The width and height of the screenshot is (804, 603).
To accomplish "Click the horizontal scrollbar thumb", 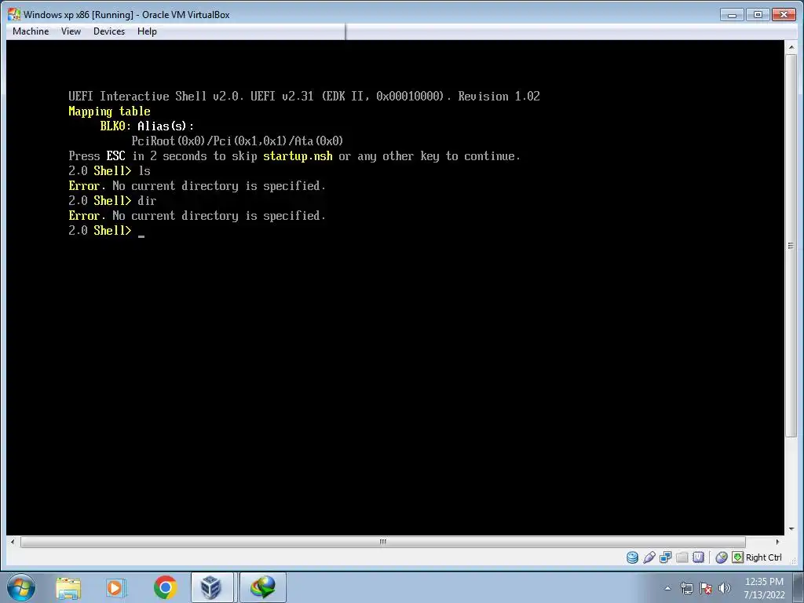I will [x=382, y=542].
